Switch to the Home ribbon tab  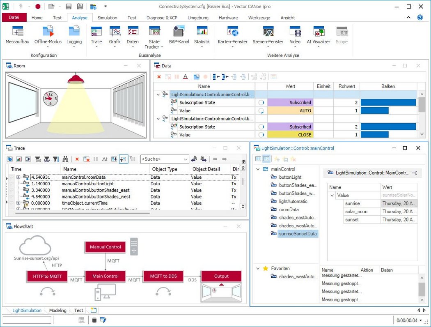(x=37, y=18)
